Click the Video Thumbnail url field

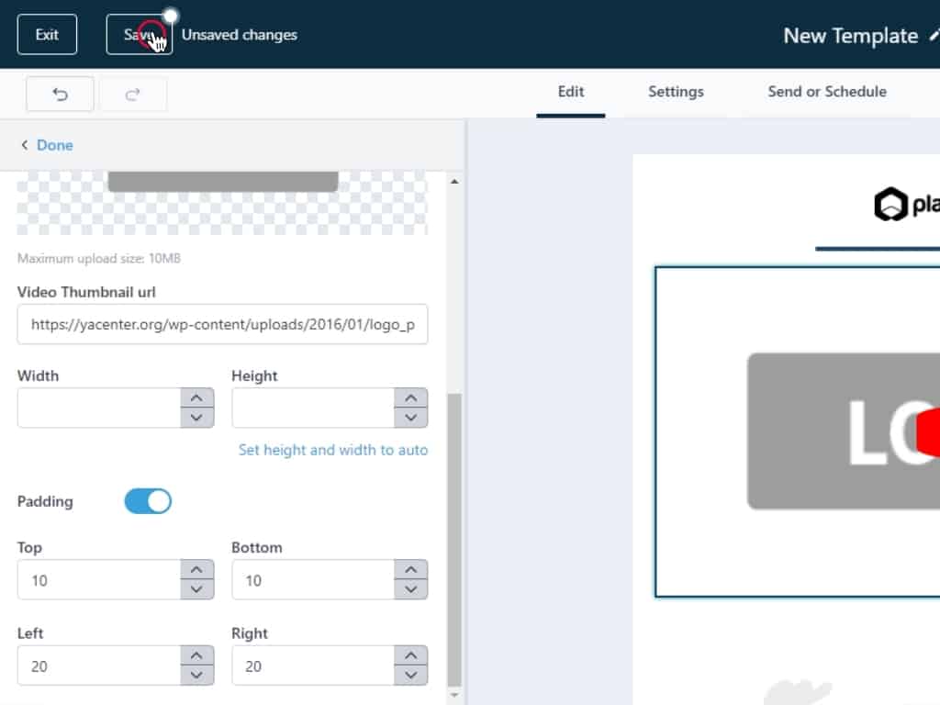(x=222, y=324)
